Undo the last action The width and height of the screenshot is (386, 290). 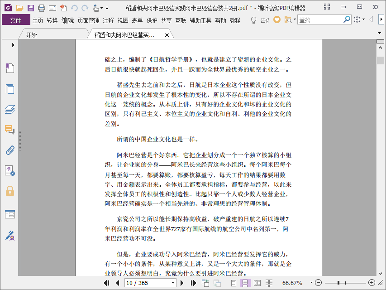[74, 8]
